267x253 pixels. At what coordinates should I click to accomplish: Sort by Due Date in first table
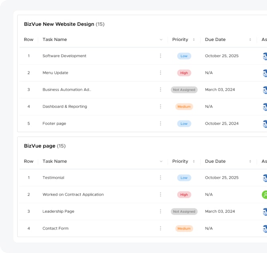[250, 40]
